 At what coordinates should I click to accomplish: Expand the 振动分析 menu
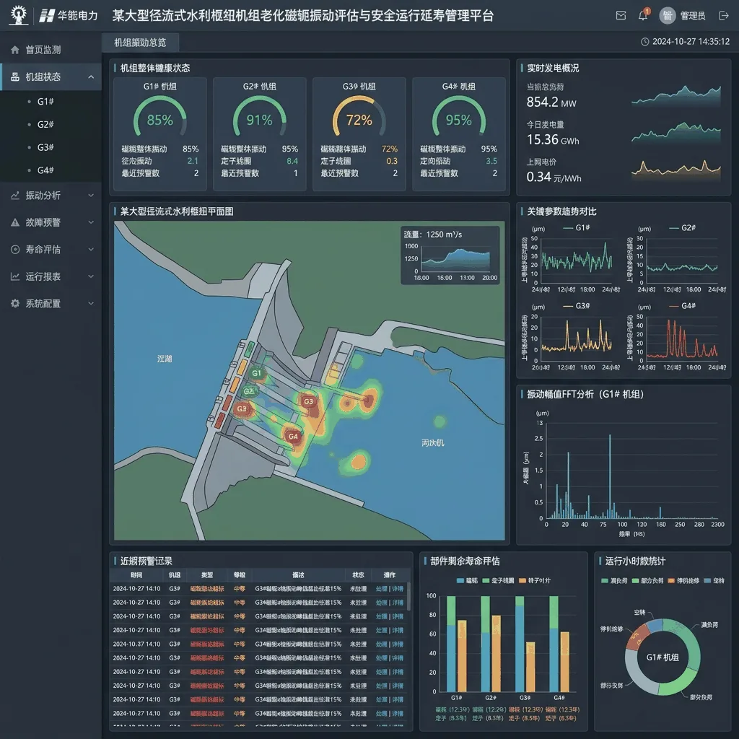point(51,196)
